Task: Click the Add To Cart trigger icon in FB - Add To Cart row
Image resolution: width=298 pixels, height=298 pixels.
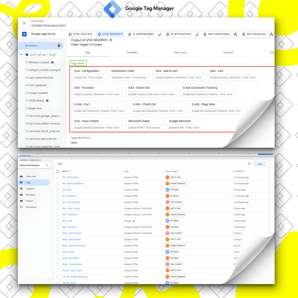Action: (167, 177)
